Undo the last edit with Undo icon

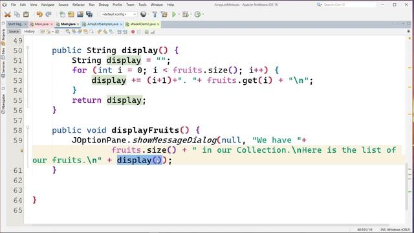(39, 14)
